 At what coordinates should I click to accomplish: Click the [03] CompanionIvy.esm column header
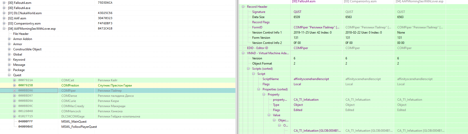tap(360, 2)
